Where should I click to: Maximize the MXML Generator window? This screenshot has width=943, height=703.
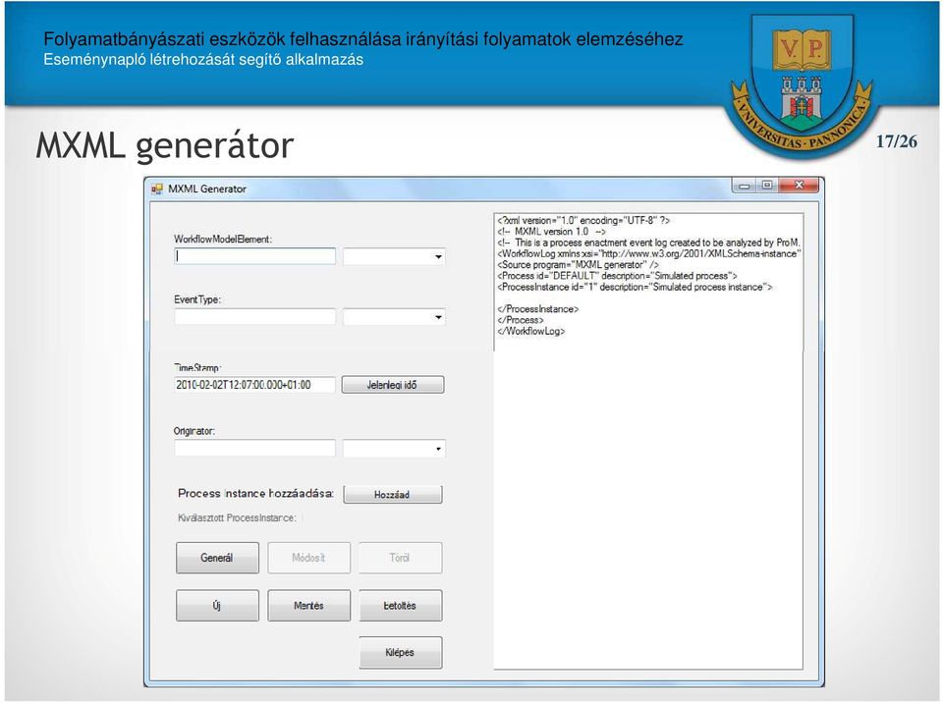[x=767, y=186]
